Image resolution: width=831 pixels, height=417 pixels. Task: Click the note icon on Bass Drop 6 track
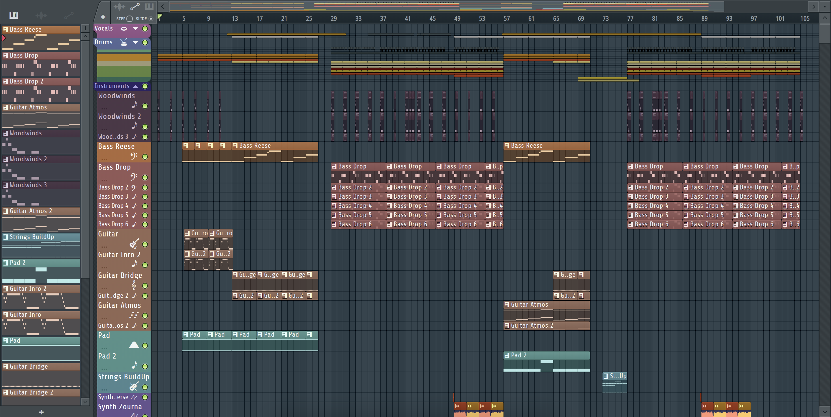134,224
